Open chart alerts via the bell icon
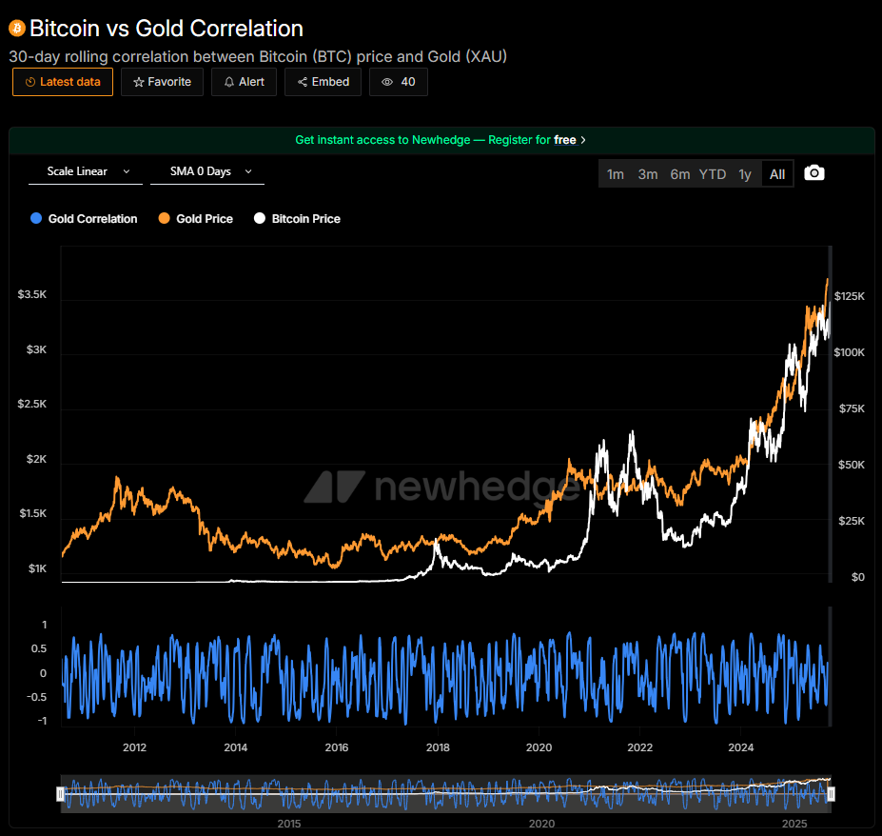 (x=228, y=82)
